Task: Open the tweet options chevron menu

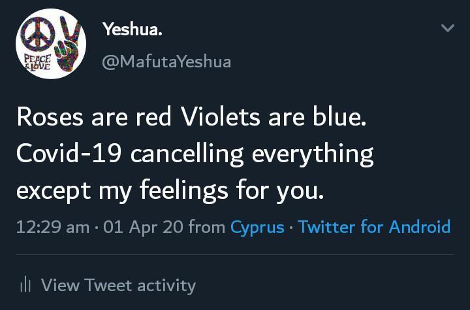Action: tap(447, 28)
